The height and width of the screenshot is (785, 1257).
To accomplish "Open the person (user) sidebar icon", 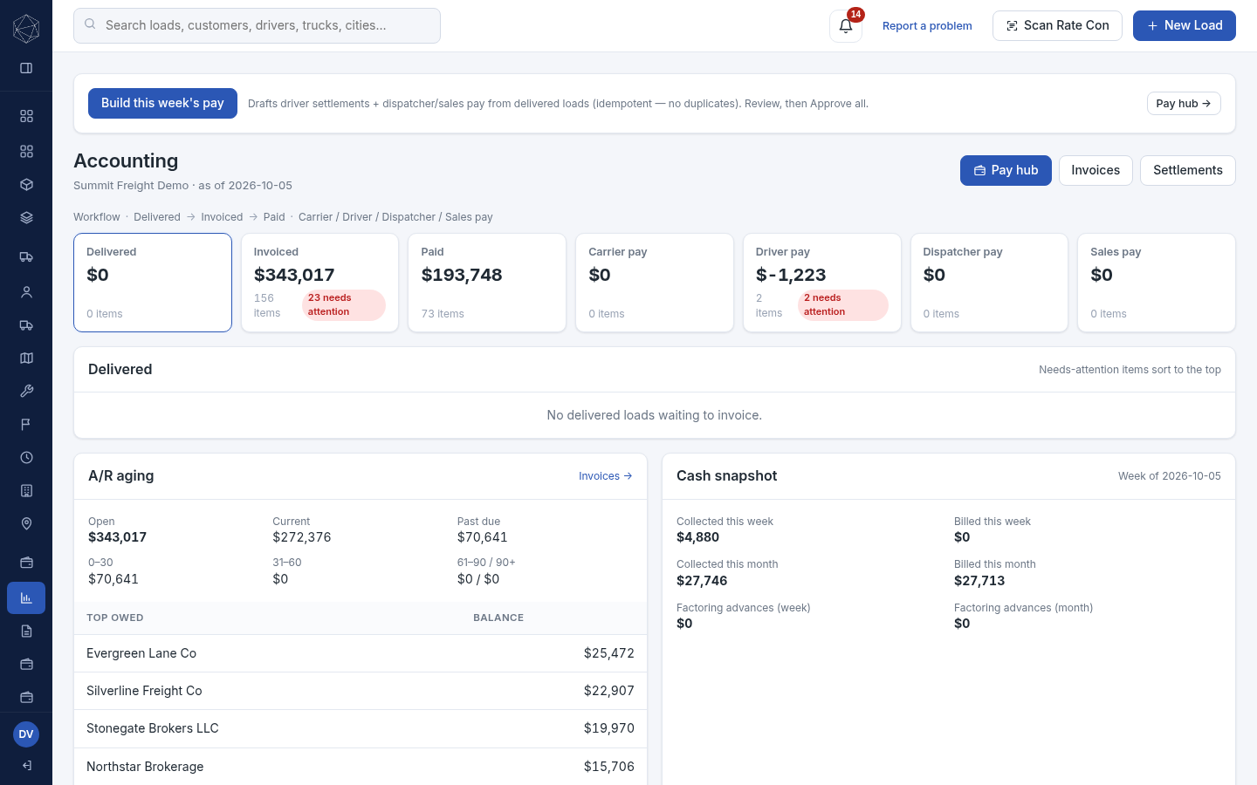I will (26, 292).
